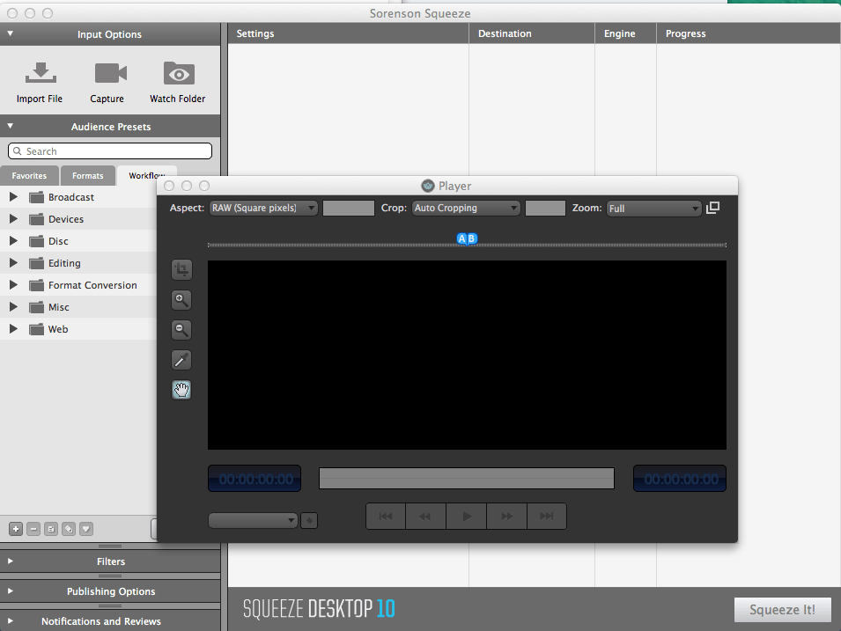
Task: Select the Watch Folder icon
Action: pyautogui.click(x=179, y=73)
